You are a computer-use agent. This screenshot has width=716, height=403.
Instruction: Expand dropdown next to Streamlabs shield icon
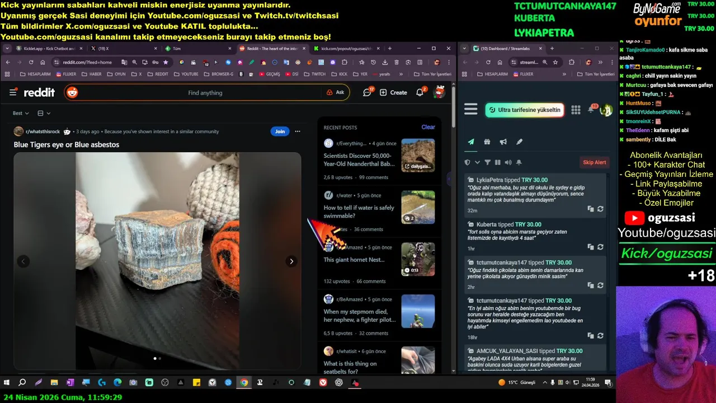[x=477, y=162]
